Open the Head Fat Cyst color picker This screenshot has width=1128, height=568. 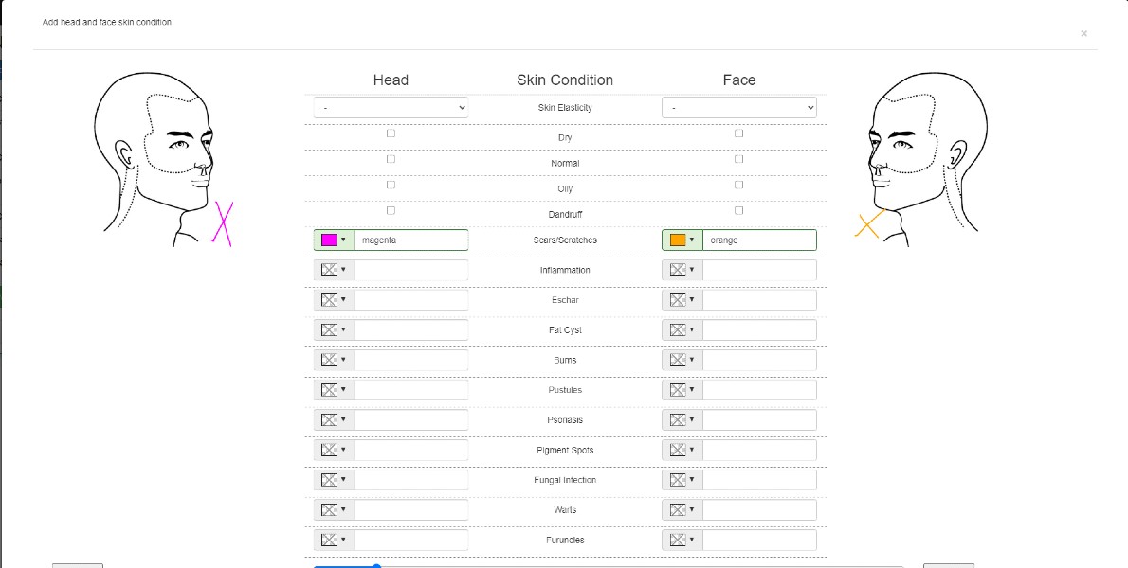point(333,330)
